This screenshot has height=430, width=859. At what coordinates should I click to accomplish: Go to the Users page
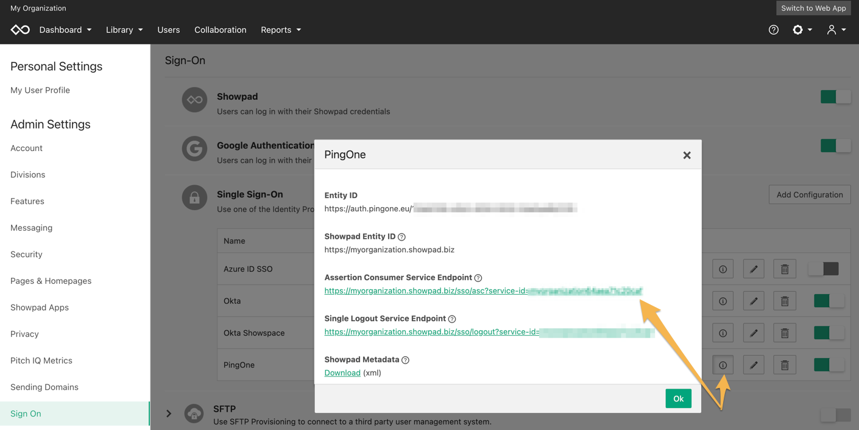(169, 30)
